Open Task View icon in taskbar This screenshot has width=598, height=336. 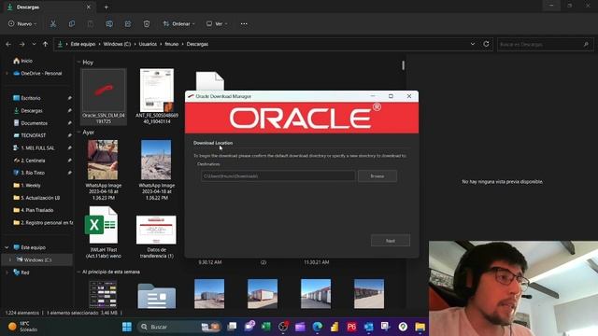(232, 327)
